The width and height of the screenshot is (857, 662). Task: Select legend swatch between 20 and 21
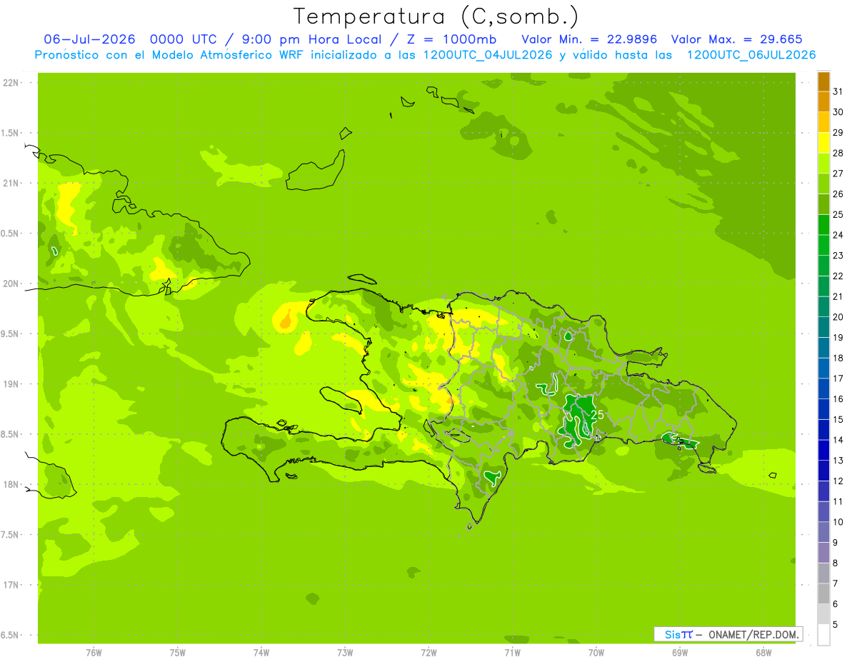point(823,306)
